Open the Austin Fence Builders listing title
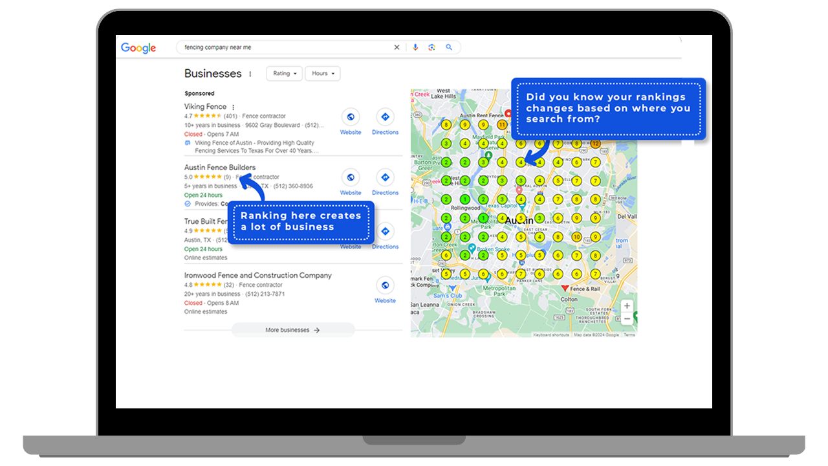The width and height of the screenshot is (828, 466). click(x=220, y=168)
